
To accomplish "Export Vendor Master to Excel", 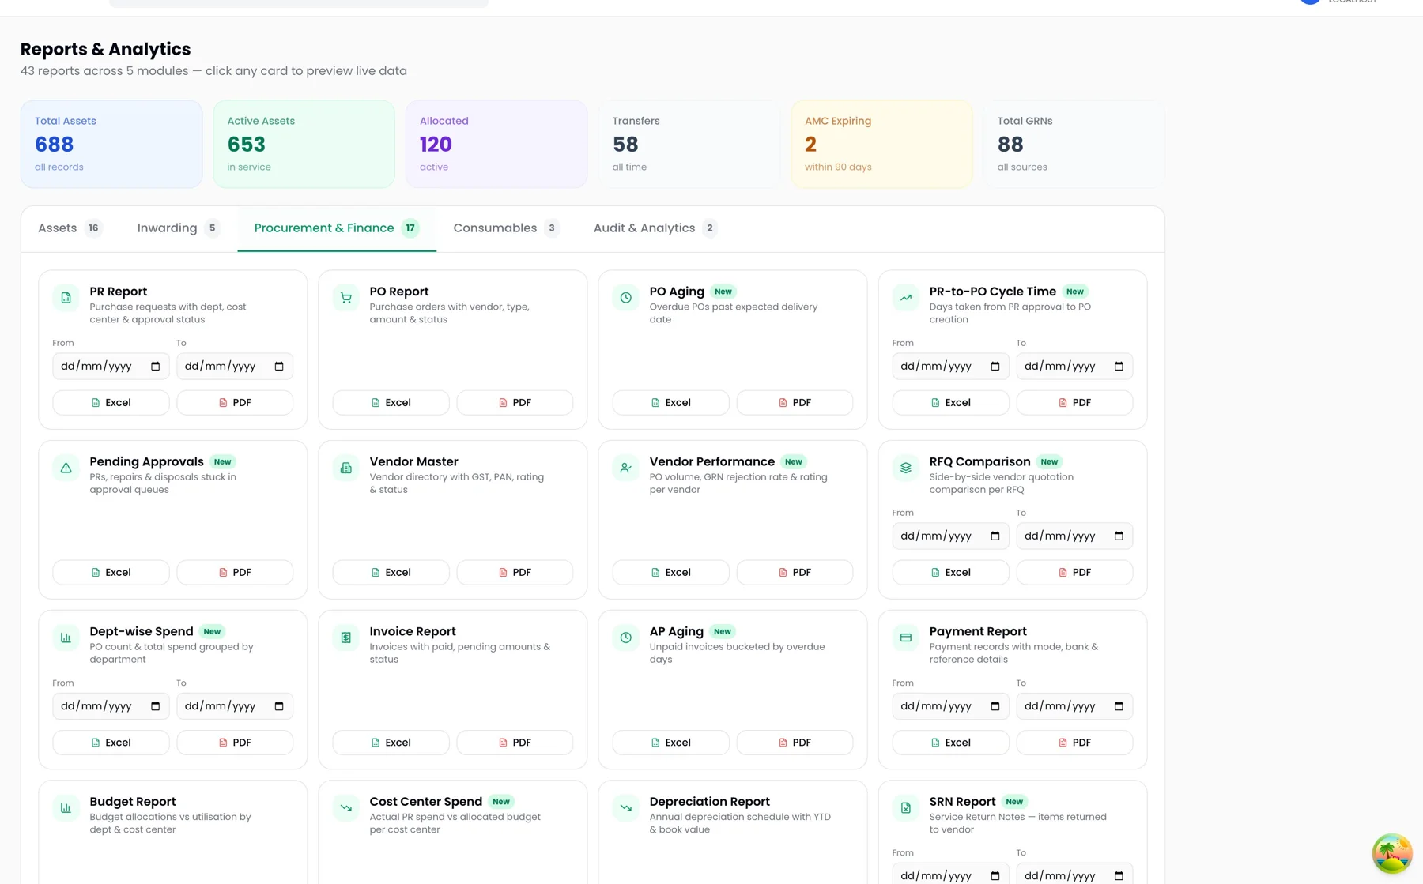I will point(391,573).
